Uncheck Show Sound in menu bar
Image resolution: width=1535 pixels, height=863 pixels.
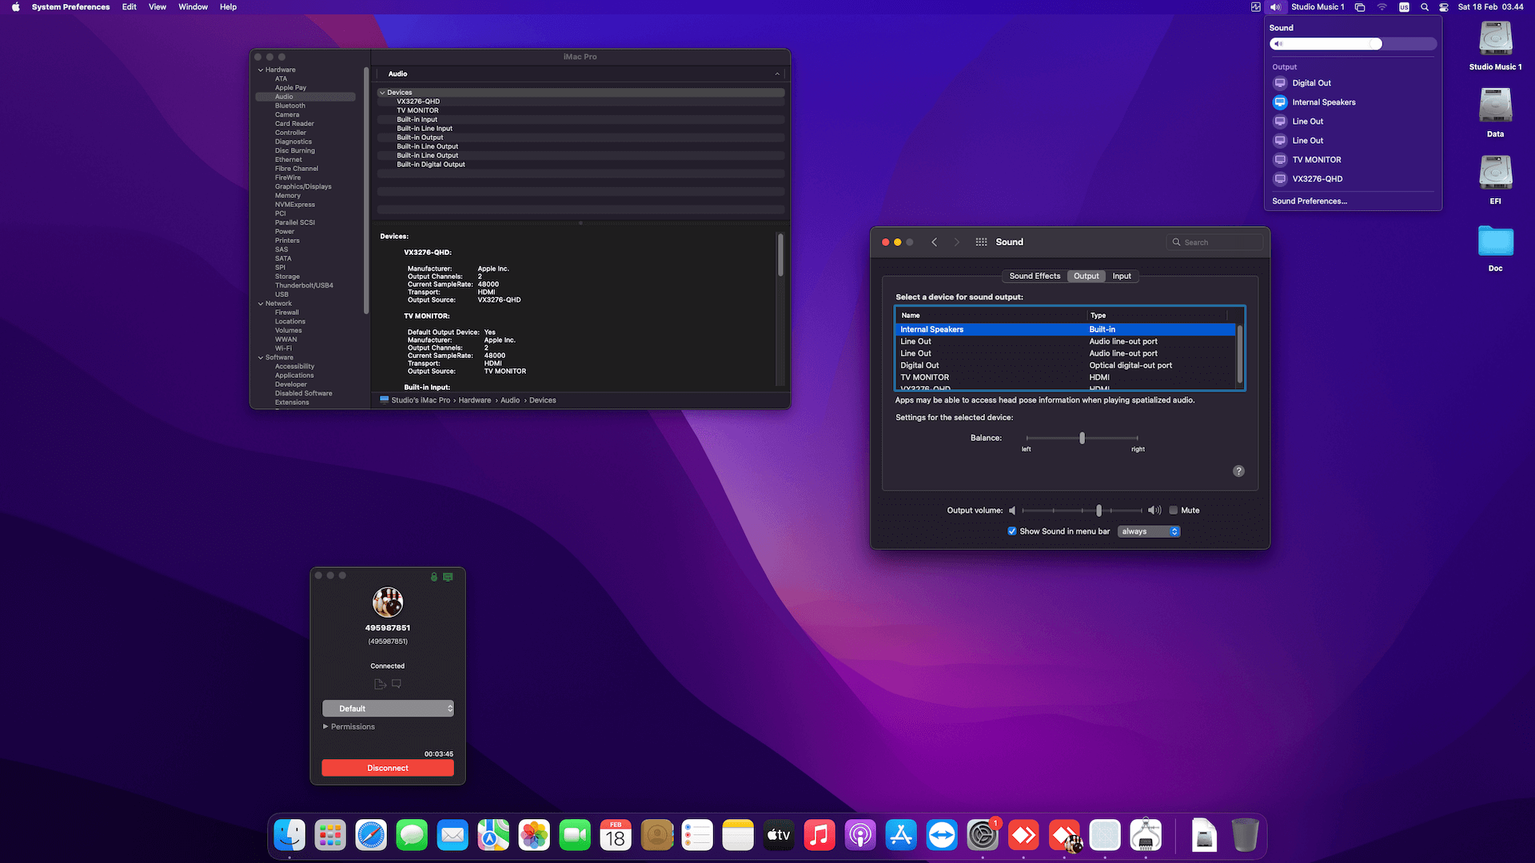[1012, 531]
